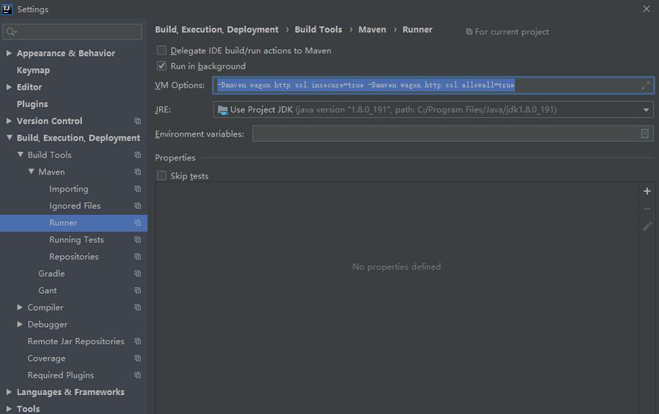Expand the Editor section

[x=9, y=87]
